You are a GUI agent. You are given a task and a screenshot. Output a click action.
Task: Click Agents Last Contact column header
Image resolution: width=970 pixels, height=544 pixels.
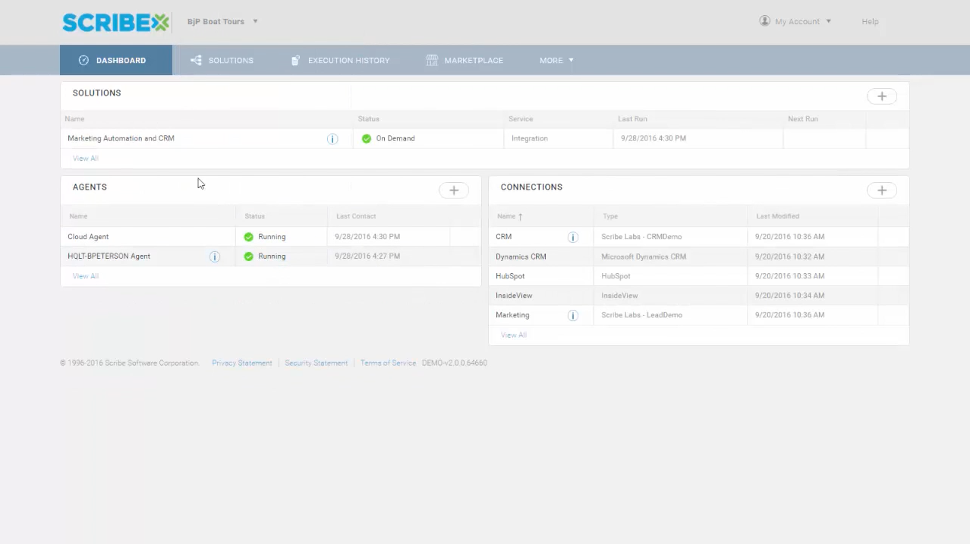click(x=356, y=216)
